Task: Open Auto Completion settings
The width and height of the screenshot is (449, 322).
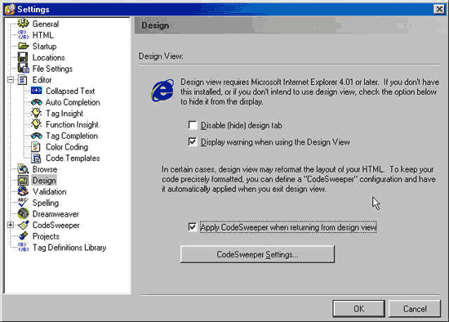Action: 73,102
